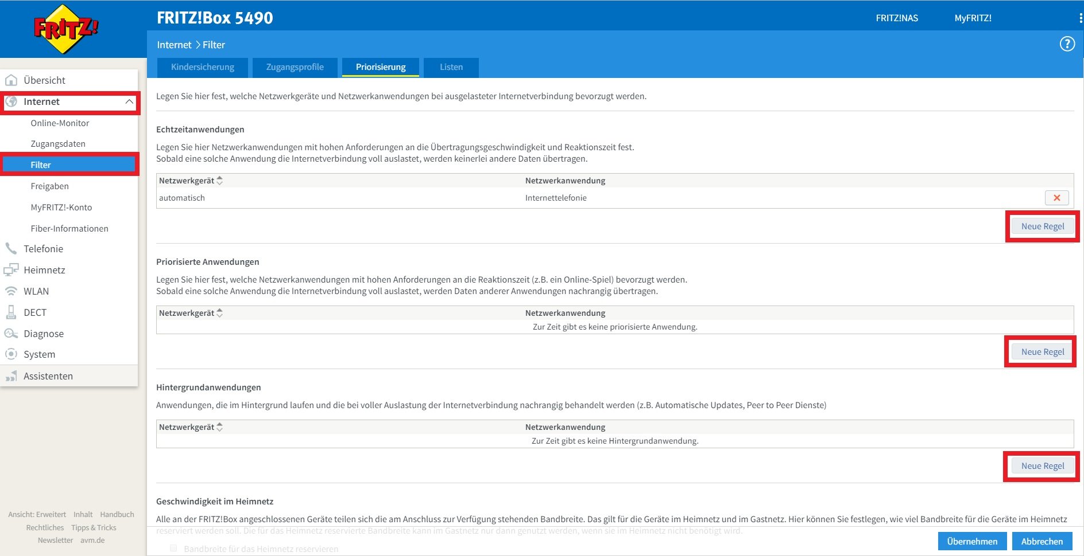Click the Übernehmen button
This screenshot has width=1084, height=556.
pos(972,541)
